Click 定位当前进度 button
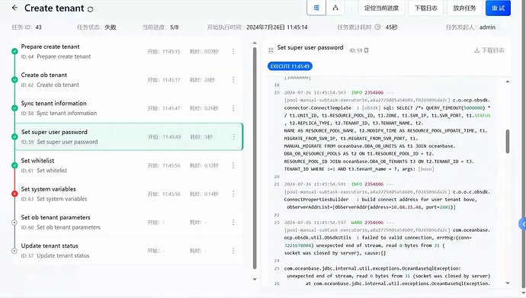 (381, 8)
